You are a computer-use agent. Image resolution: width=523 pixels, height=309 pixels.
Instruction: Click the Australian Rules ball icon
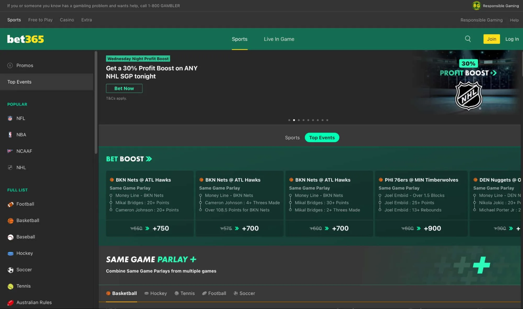(10, 302)
